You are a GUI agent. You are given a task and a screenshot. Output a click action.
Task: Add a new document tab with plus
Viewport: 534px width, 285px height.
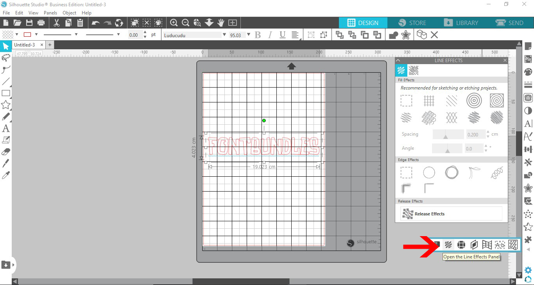click(50, 45)
